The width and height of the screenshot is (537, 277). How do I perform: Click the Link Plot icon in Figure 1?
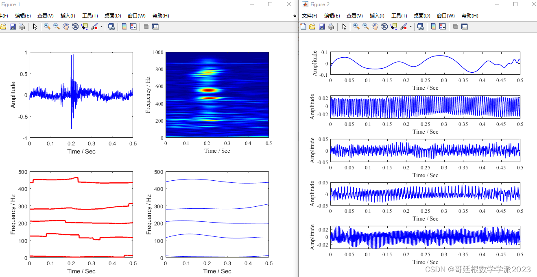[x=111, y=26]
